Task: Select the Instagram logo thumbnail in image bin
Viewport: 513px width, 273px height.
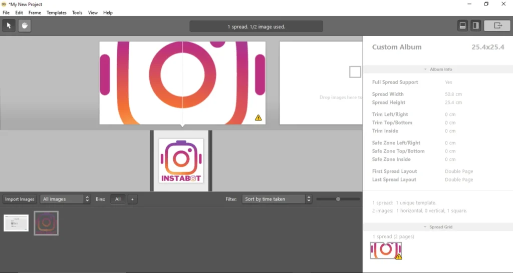Action: 46,223
